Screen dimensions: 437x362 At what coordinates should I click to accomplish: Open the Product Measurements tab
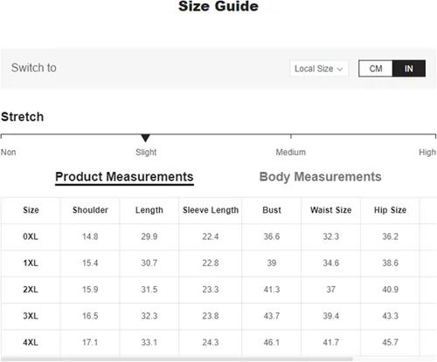[x=124, y=177]
